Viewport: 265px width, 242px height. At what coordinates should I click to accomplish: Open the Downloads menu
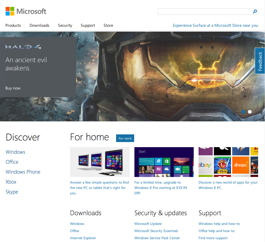[x=39, y=26]
